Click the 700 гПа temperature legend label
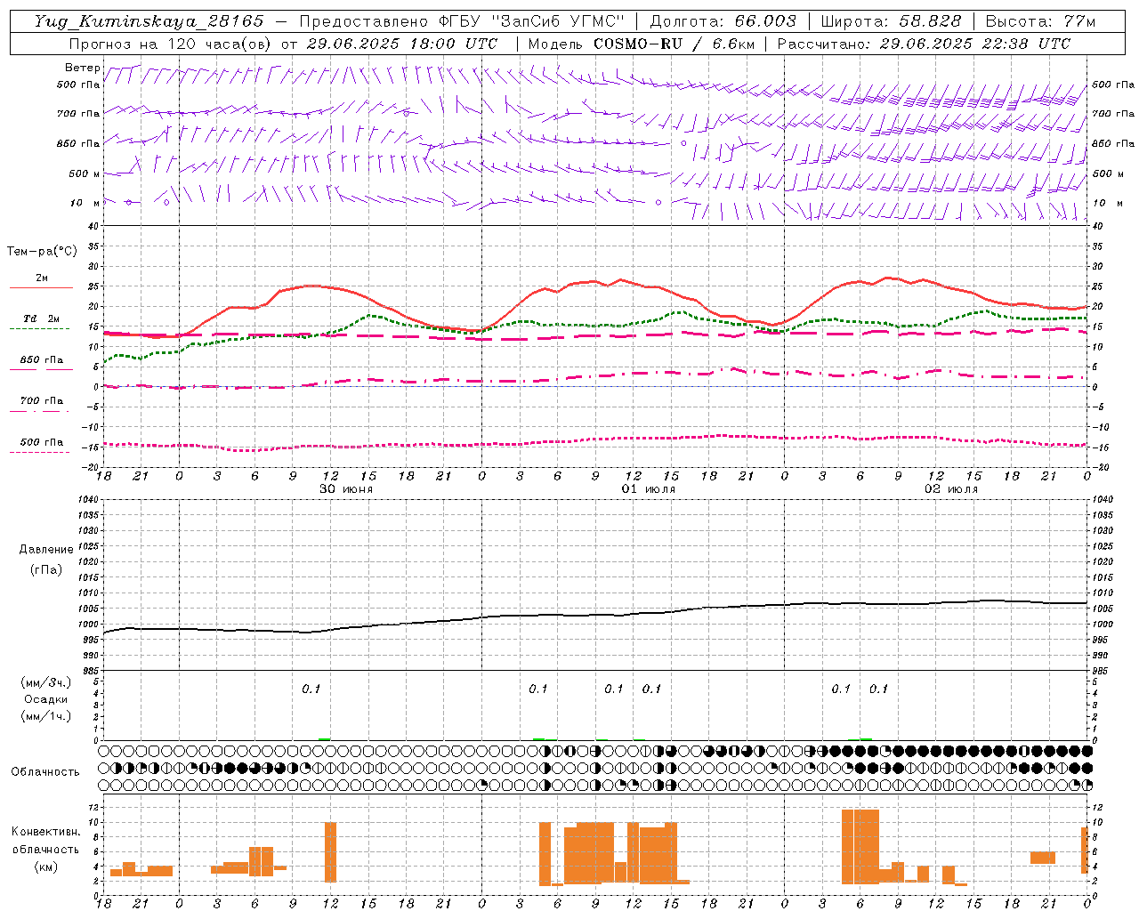 [x=42, y=401]
